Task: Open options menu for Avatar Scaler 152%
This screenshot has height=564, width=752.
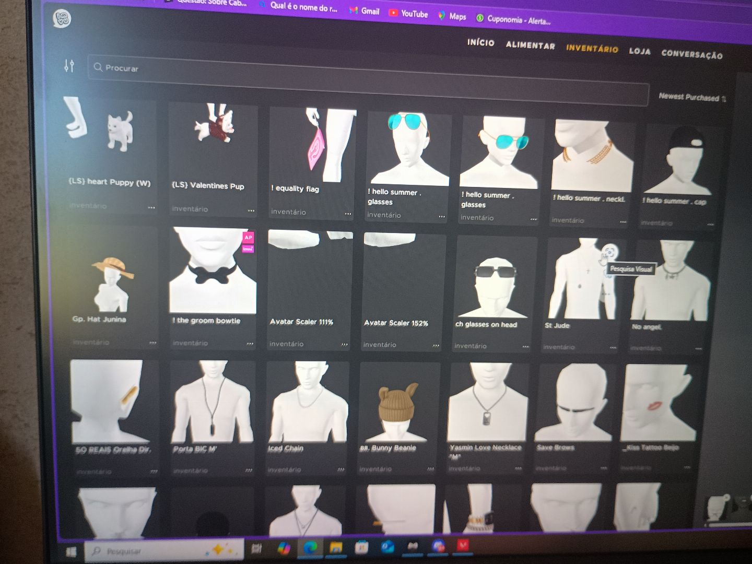Action: click(436, 346)
